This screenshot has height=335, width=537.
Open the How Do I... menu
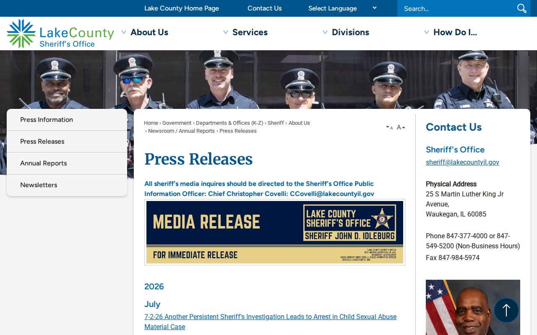click(x=455, y=32)
